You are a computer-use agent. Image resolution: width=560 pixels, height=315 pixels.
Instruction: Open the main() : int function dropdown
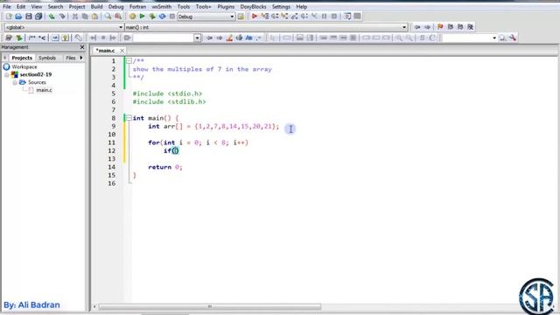coord(404,27)
